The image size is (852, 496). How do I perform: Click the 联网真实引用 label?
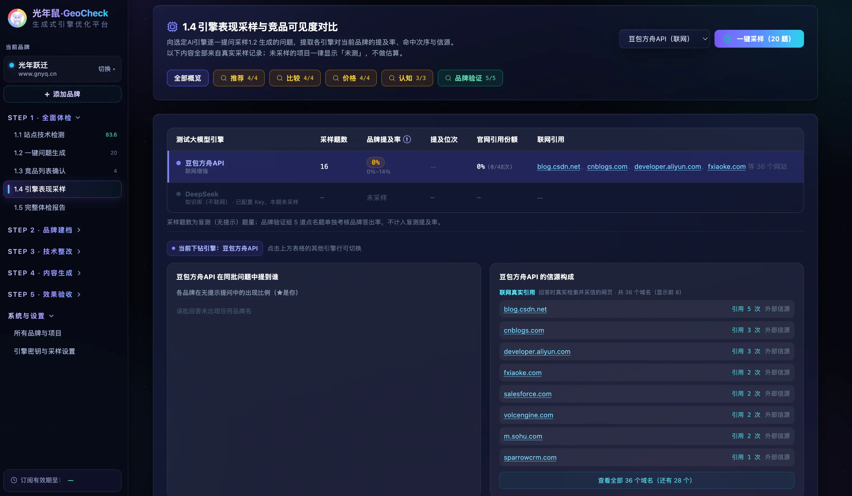click(517, 292)
